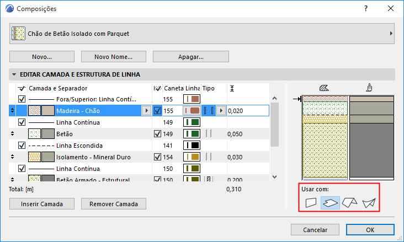Collapse Editar Camada e Estrutura de Linha panel
Viewport: 404px width, 242px height.
[14, 74]
